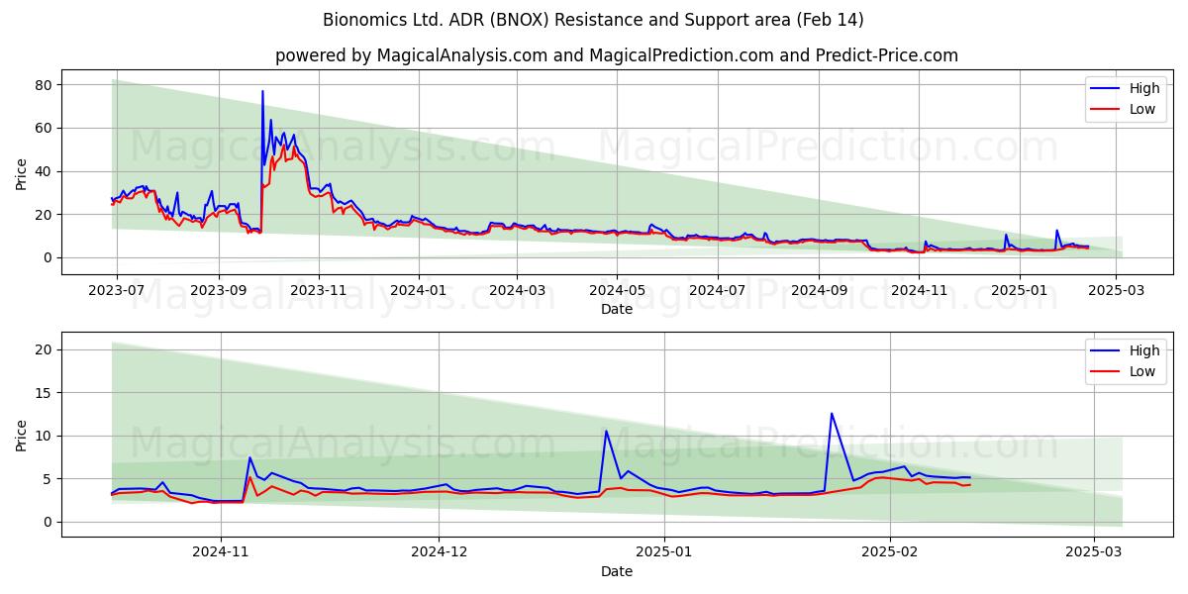The image size is (1188, 594).
Task: Click the 10 price tick in bottom chart
Action: pyautogui.click(x=45, y=436)
